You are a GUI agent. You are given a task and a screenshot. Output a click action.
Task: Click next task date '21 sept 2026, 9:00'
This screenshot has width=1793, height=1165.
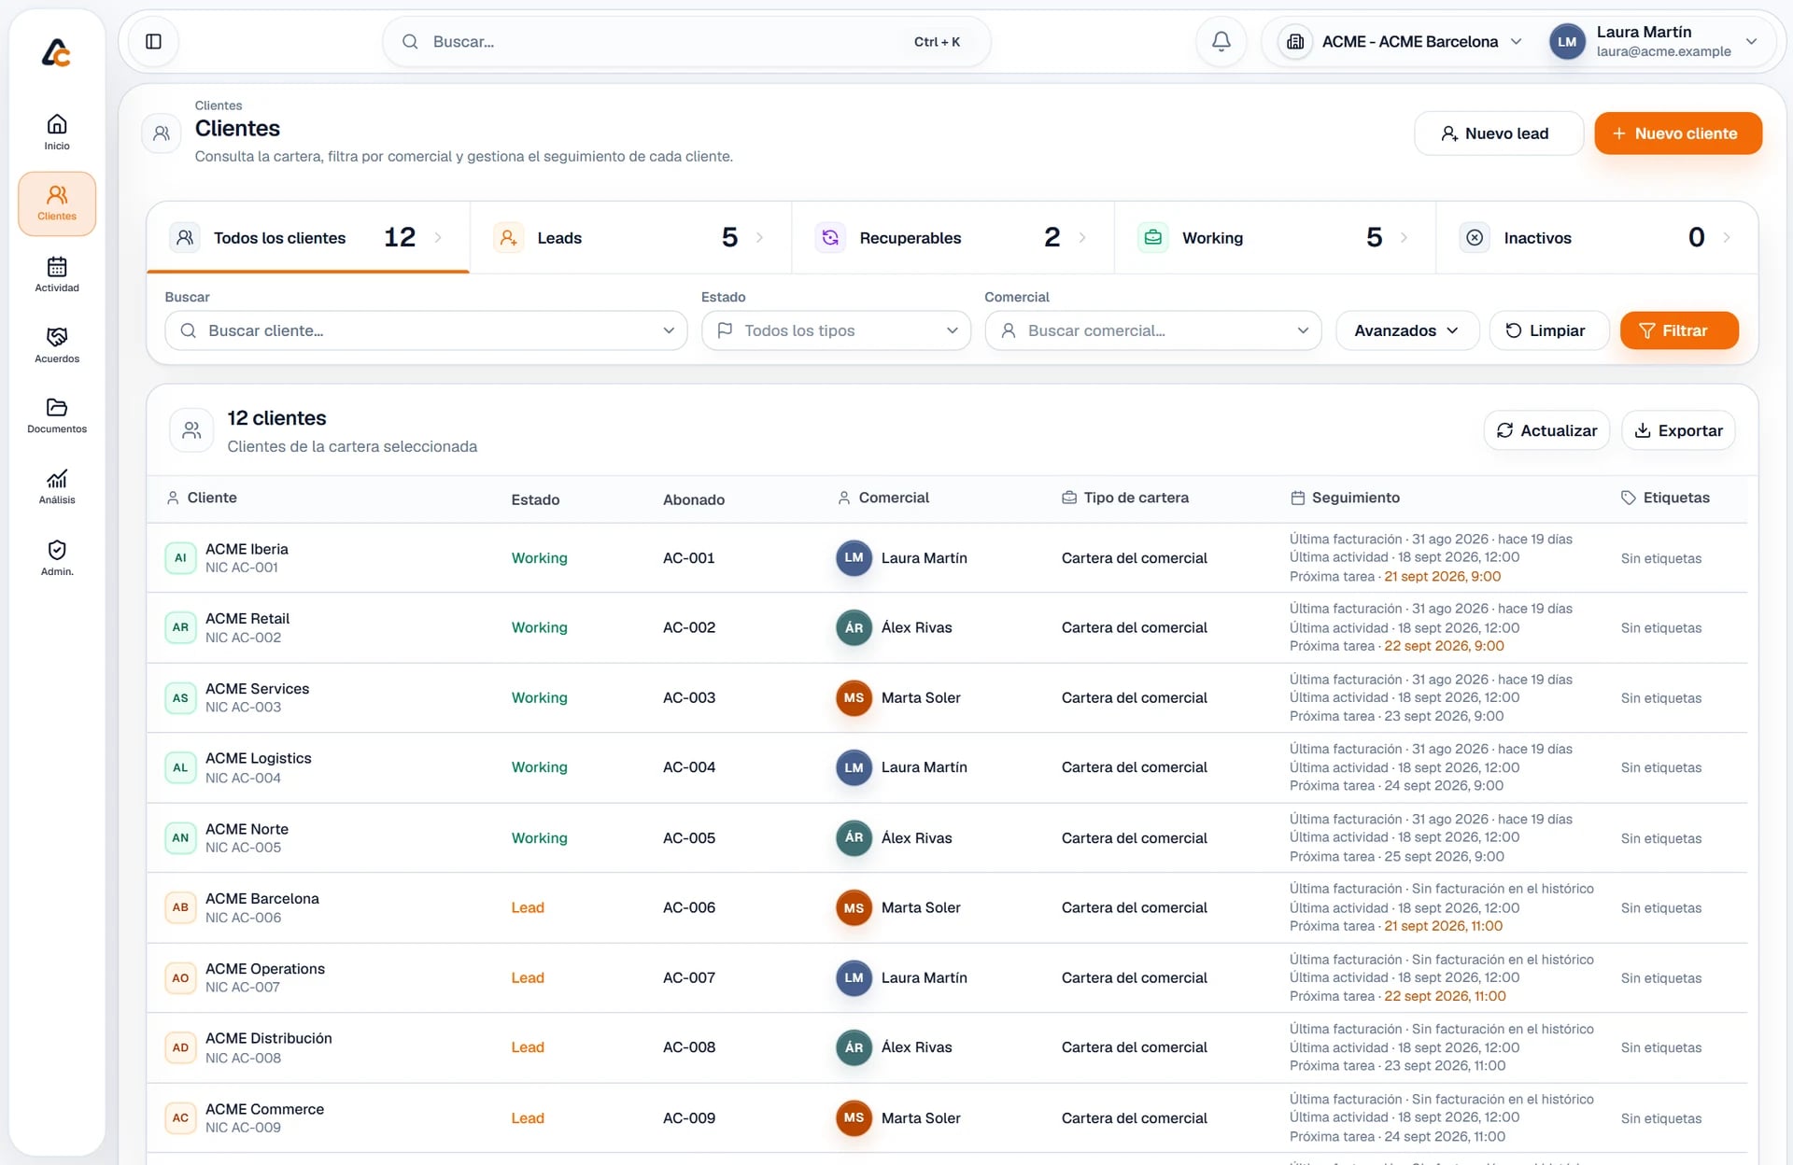pyautogui.click(x=1443, y=577)
